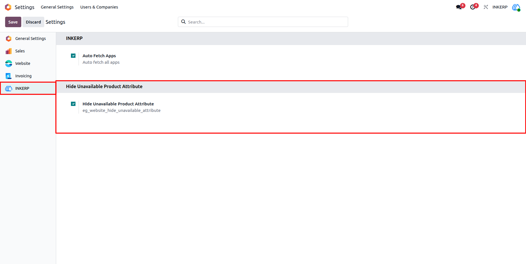526x264 pixels.
Task: Click the debug tools wrench icon
Action: click(486, 7)
